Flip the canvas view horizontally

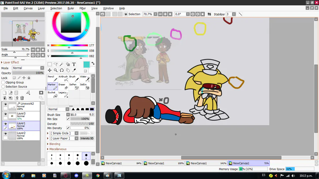click(x=209, y=14)
